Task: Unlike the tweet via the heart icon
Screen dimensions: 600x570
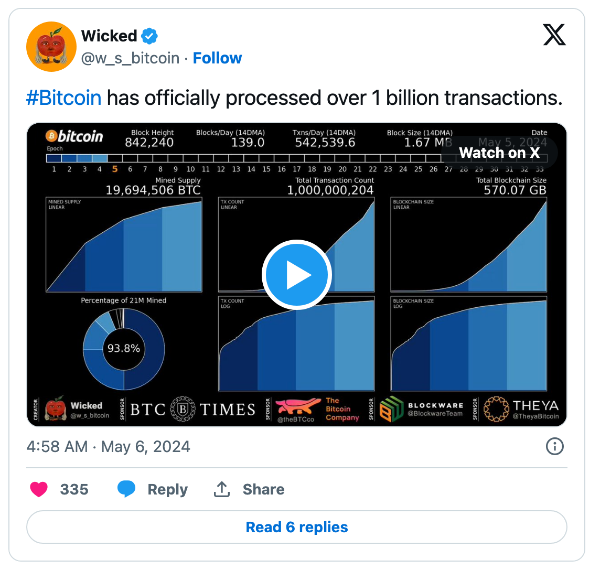Action: pos(39,489)
